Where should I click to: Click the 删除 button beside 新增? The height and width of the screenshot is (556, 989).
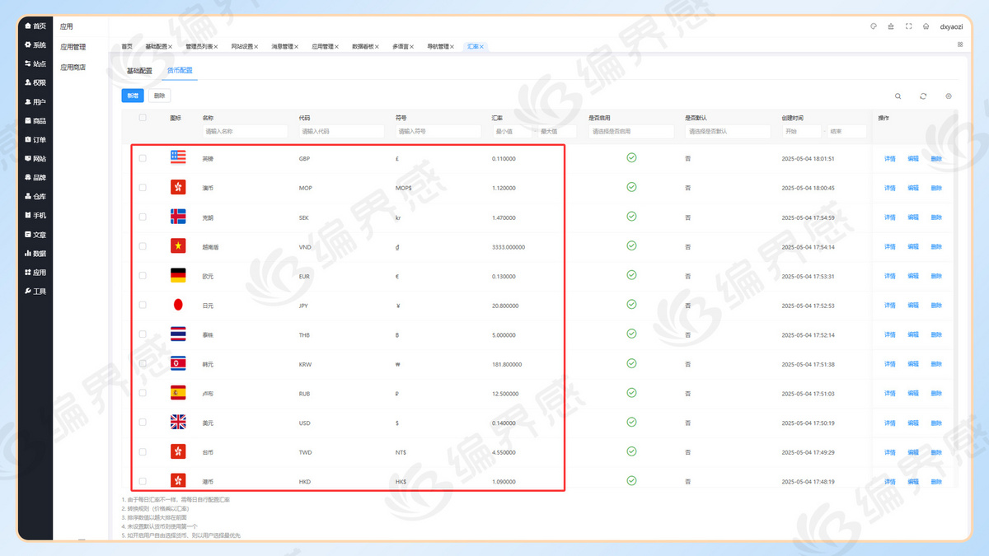pos(160,96)
